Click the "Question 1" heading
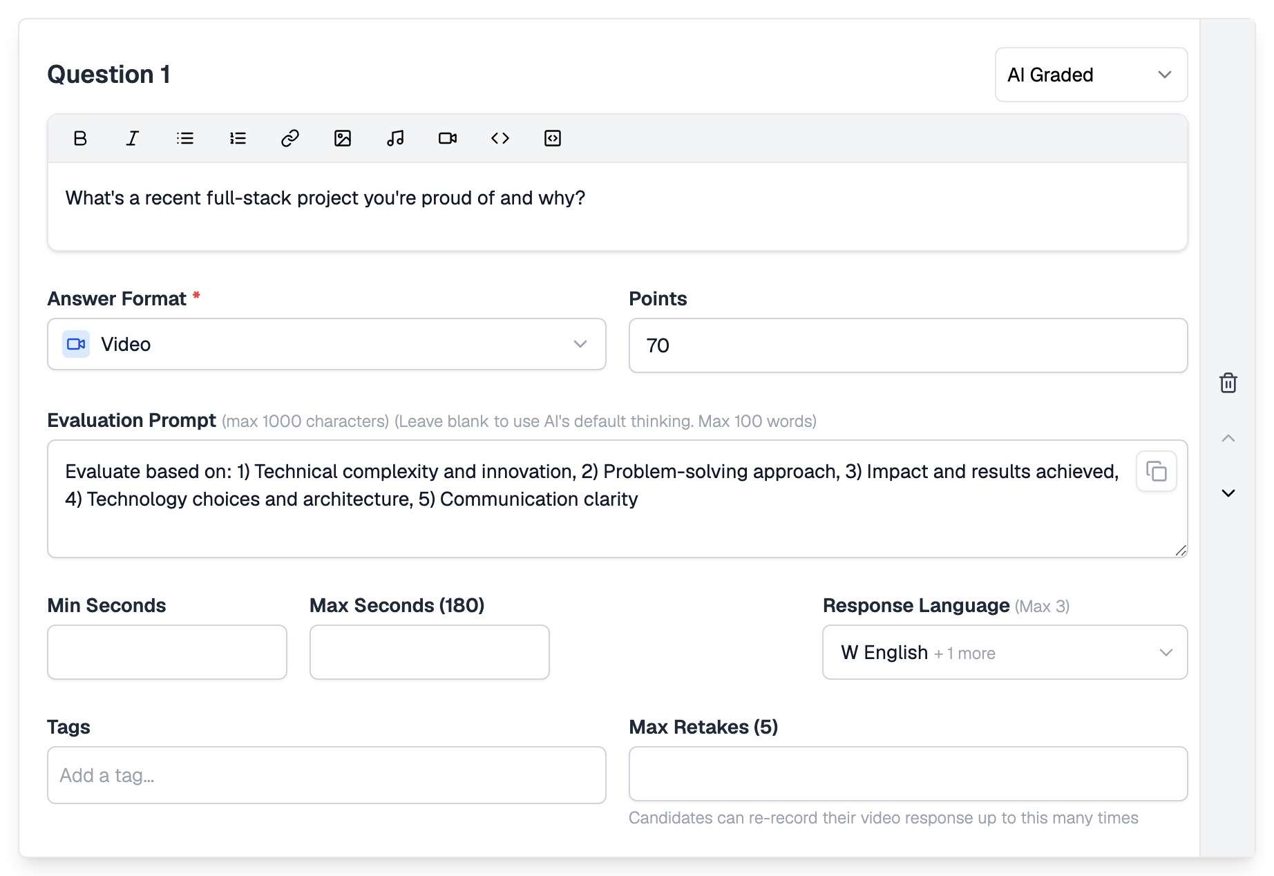Image resolution: width=1274 pixels, height=876 pixels. pos(108,75)
